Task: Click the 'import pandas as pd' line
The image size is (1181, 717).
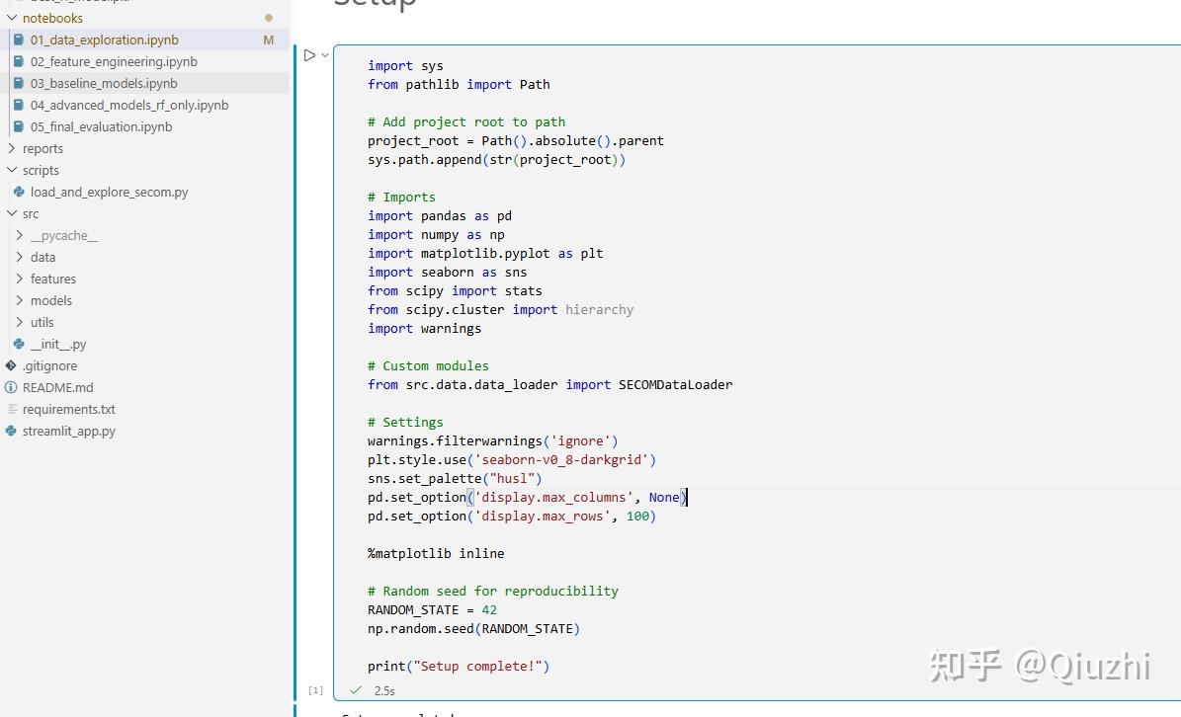Action: click(440, 216)
